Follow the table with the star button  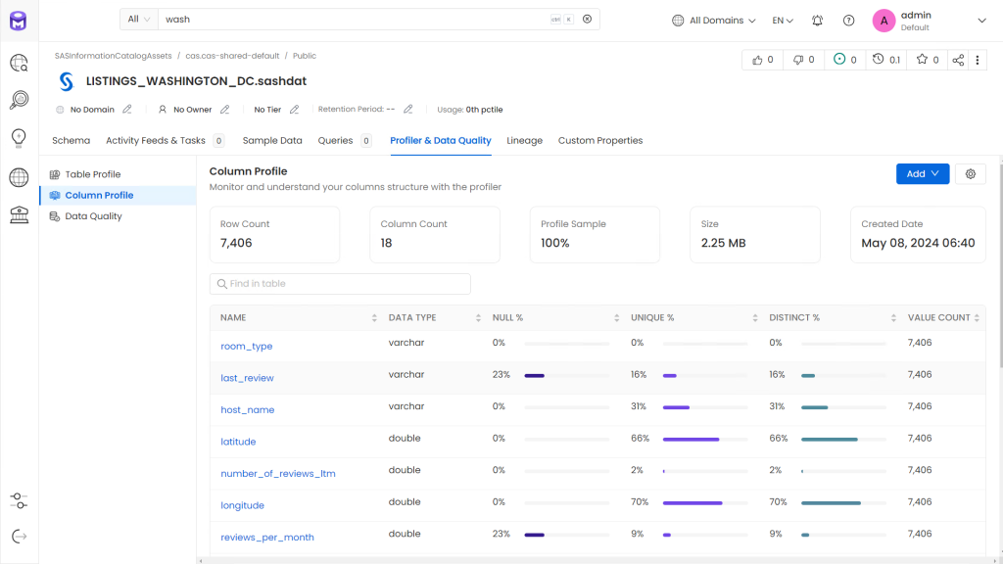(927, 60)
